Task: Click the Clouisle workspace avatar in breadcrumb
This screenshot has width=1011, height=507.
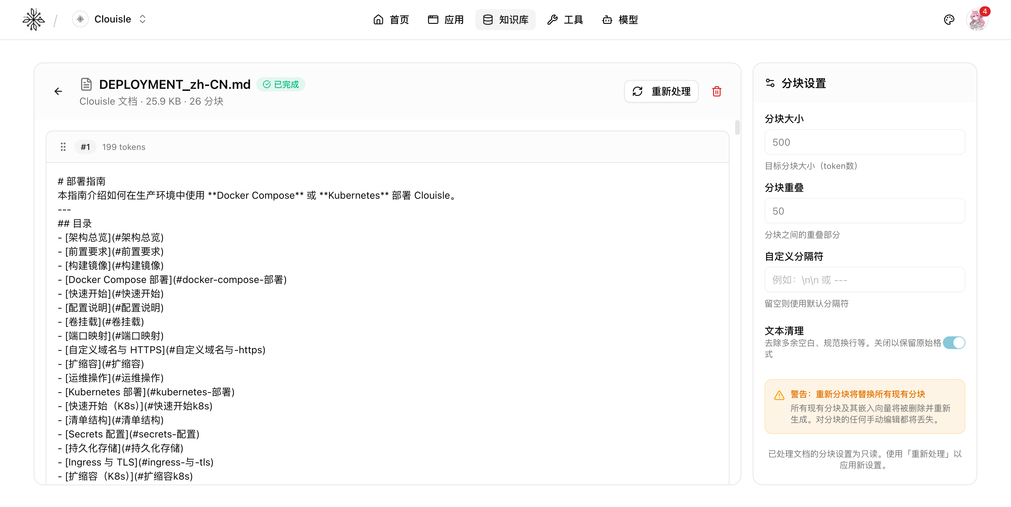Action: pyautogui.click(x=80, y=19)
